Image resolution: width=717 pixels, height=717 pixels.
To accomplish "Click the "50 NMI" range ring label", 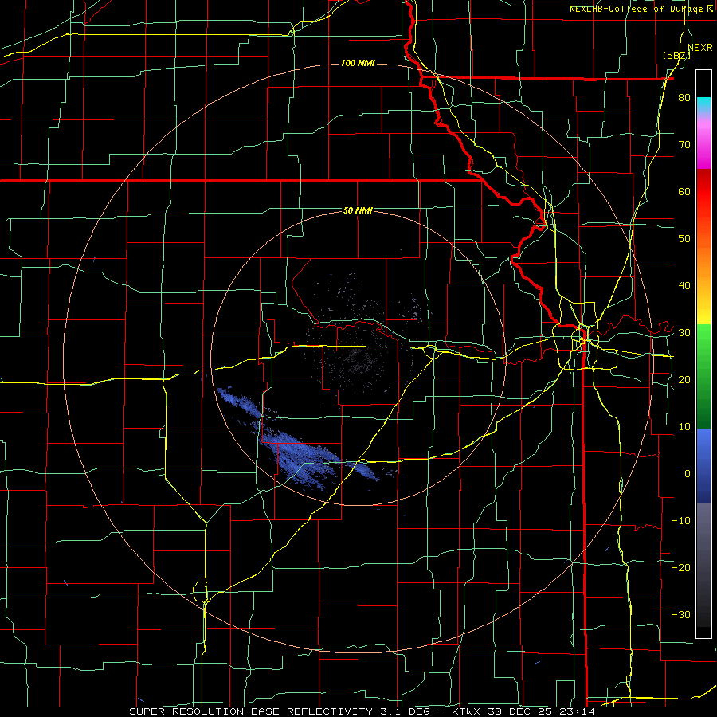I will pyautogui.click(x=358, y=210).
